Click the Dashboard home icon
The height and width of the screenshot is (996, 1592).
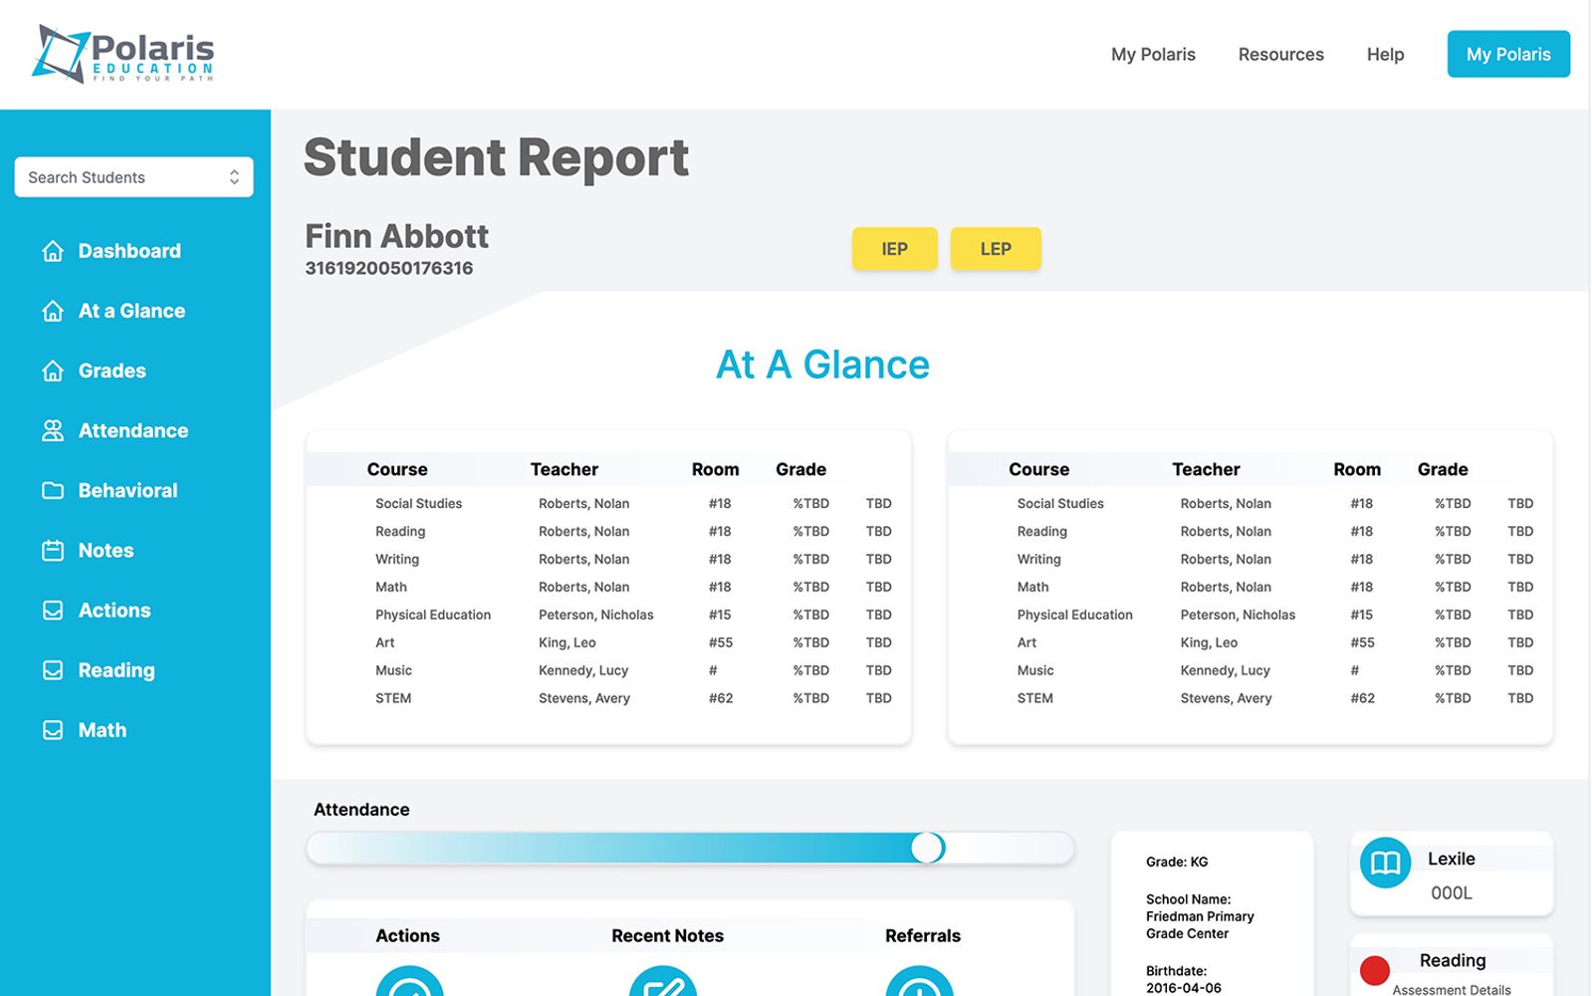pyautogui.click(x=53, y=251)
